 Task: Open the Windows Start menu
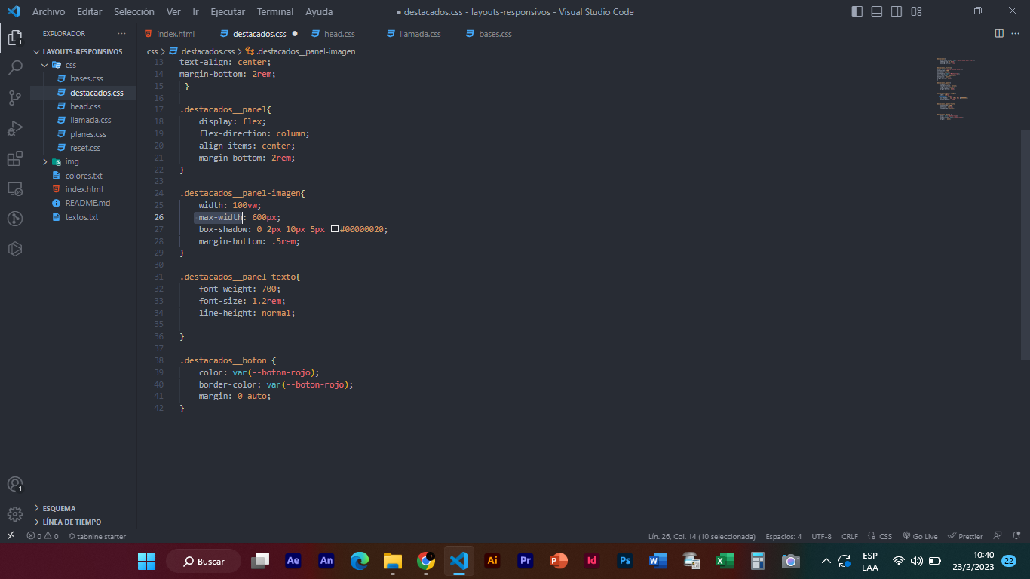[x=146, y=561]
